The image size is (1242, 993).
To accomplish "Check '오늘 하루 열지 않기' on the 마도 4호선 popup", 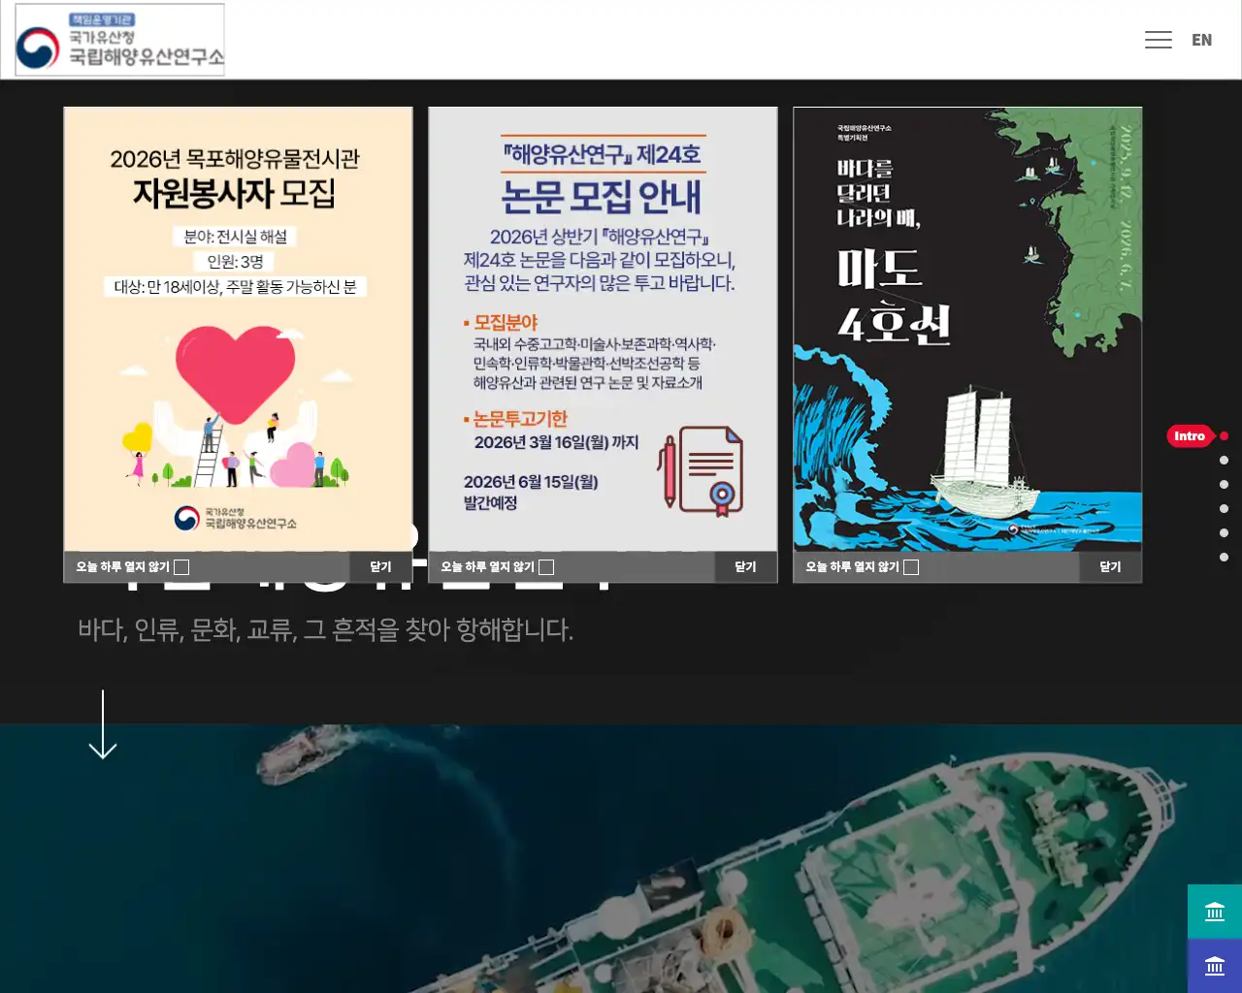I will 910,566.
